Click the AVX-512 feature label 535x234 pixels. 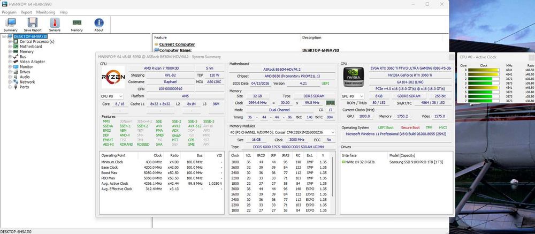194,126
